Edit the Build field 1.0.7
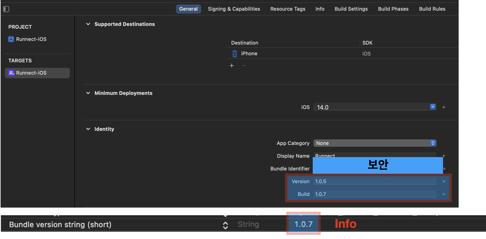 [x=375, y=194]
